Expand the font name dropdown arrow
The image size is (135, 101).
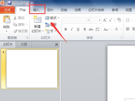(88, 20)
